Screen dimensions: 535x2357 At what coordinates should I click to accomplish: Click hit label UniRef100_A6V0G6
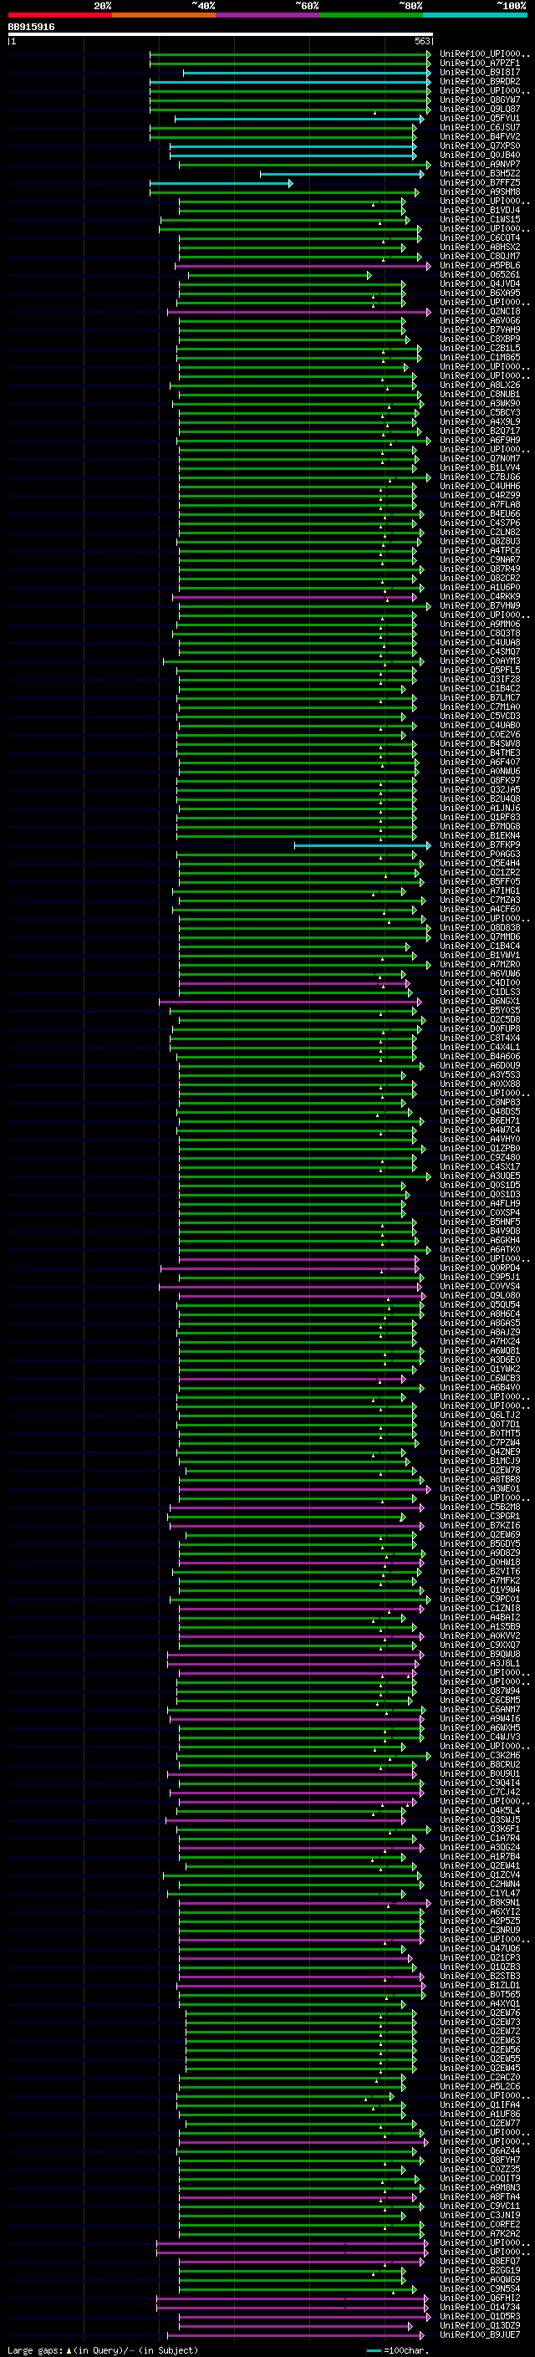480,321
